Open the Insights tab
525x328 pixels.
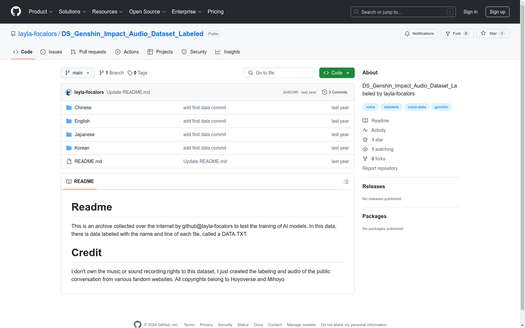pyautogui.click(x=227, y=52)
